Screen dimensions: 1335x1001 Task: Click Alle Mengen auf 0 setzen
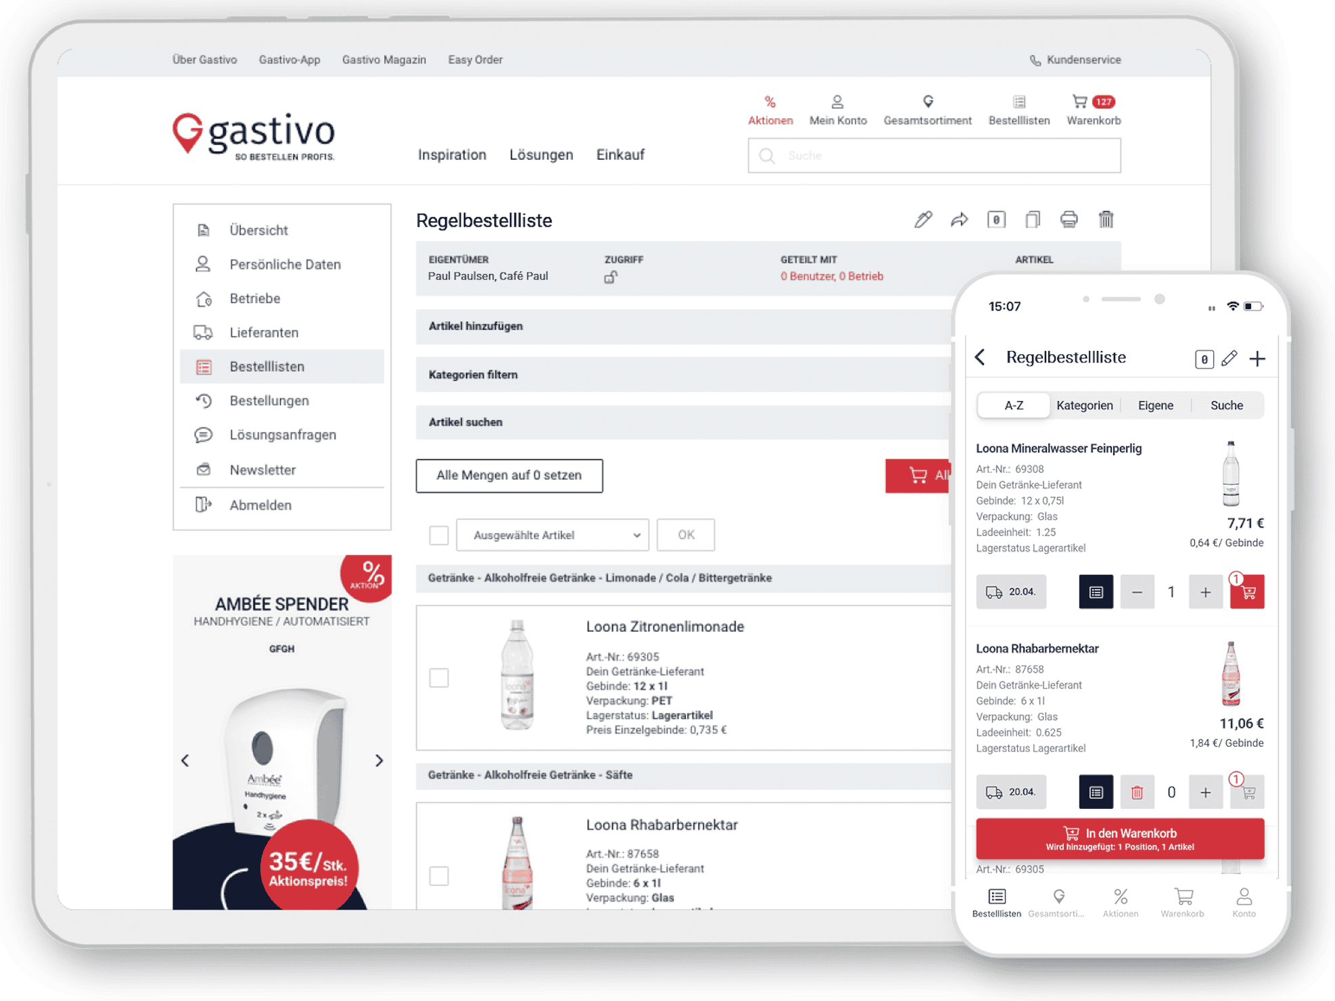509,475
